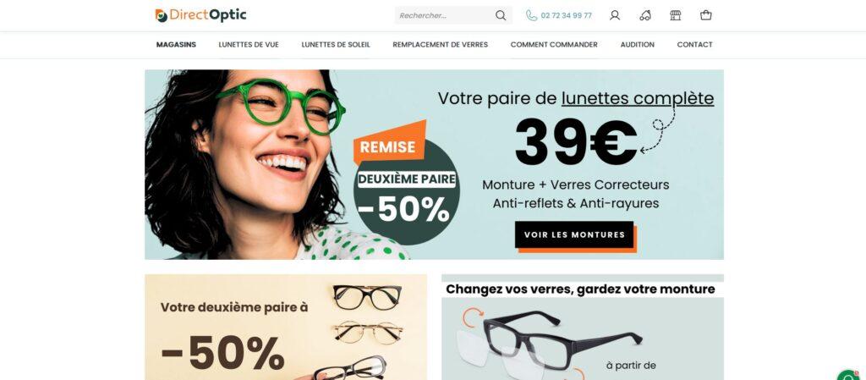Open the Changez vos verres banner
Image resolution: width=866 pixels, height=380 pixels.
583,327
